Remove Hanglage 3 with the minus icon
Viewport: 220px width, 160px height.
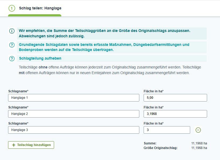coord(198,130)
